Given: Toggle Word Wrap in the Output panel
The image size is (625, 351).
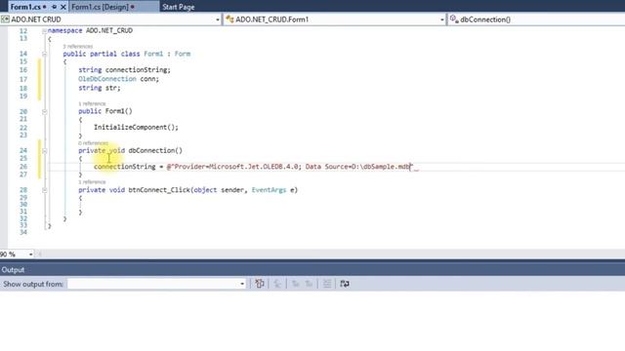Looking at the screenshot, I should tap(345, 284).
